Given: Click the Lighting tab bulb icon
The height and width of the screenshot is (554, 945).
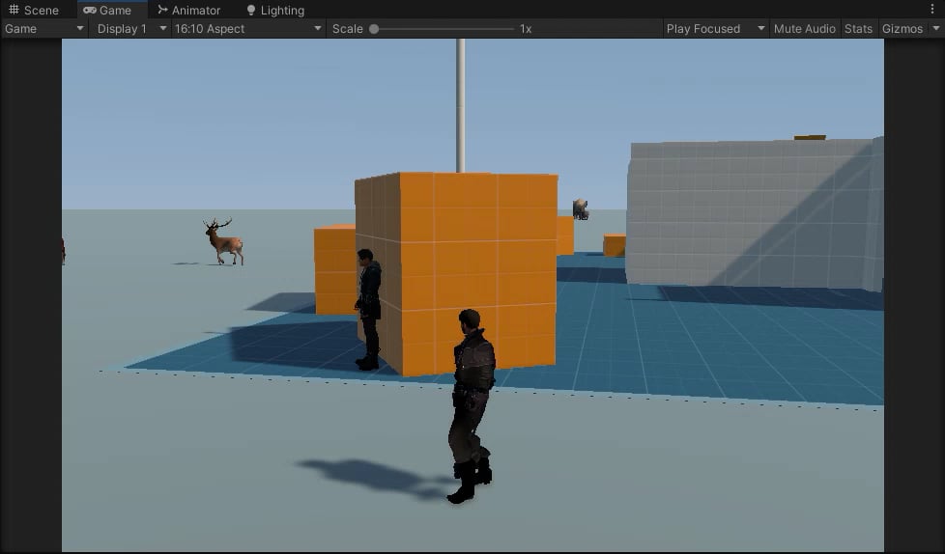Looking at the screenshot, I should coord(251,11).
